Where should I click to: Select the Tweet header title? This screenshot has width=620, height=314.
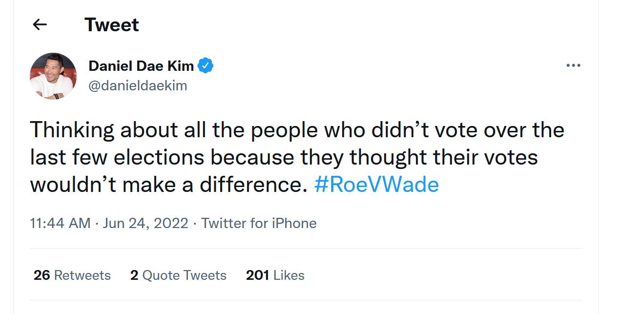tap(112, 24)
